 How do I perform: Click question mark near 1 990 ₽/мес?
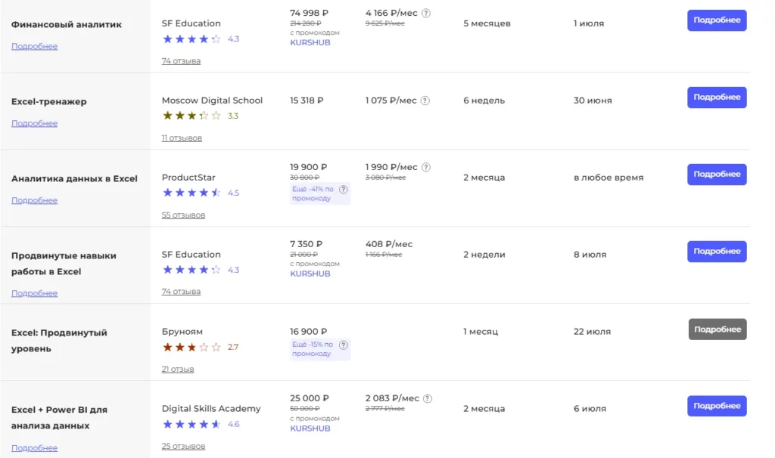click(x=426, y=167)
